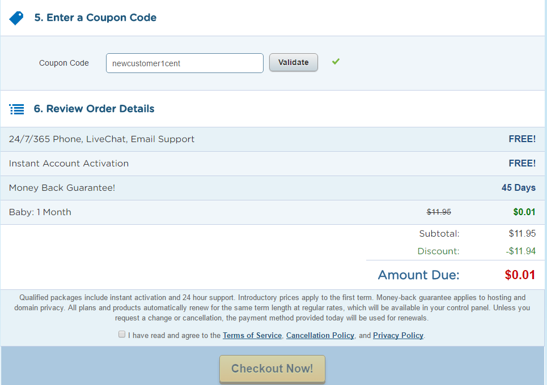Click the red Amount Due $0.01 total
The image size is (547, 385).
[520, 275]
